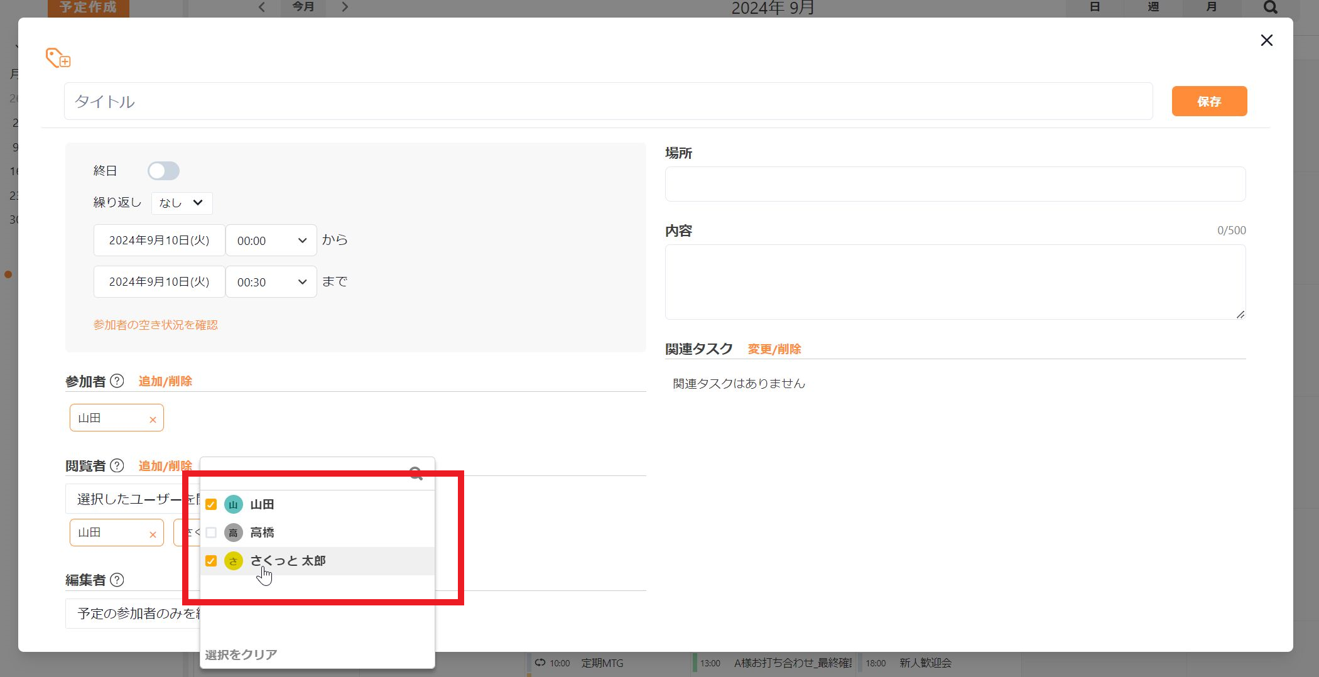Screen dimensions: 1319x677
Task: Click the add tag icon above the title
Action: point(58,58)
